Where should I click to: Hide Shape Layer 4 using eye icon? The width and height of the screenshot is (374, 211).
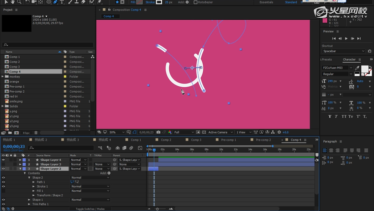click(x=3, y=160)
